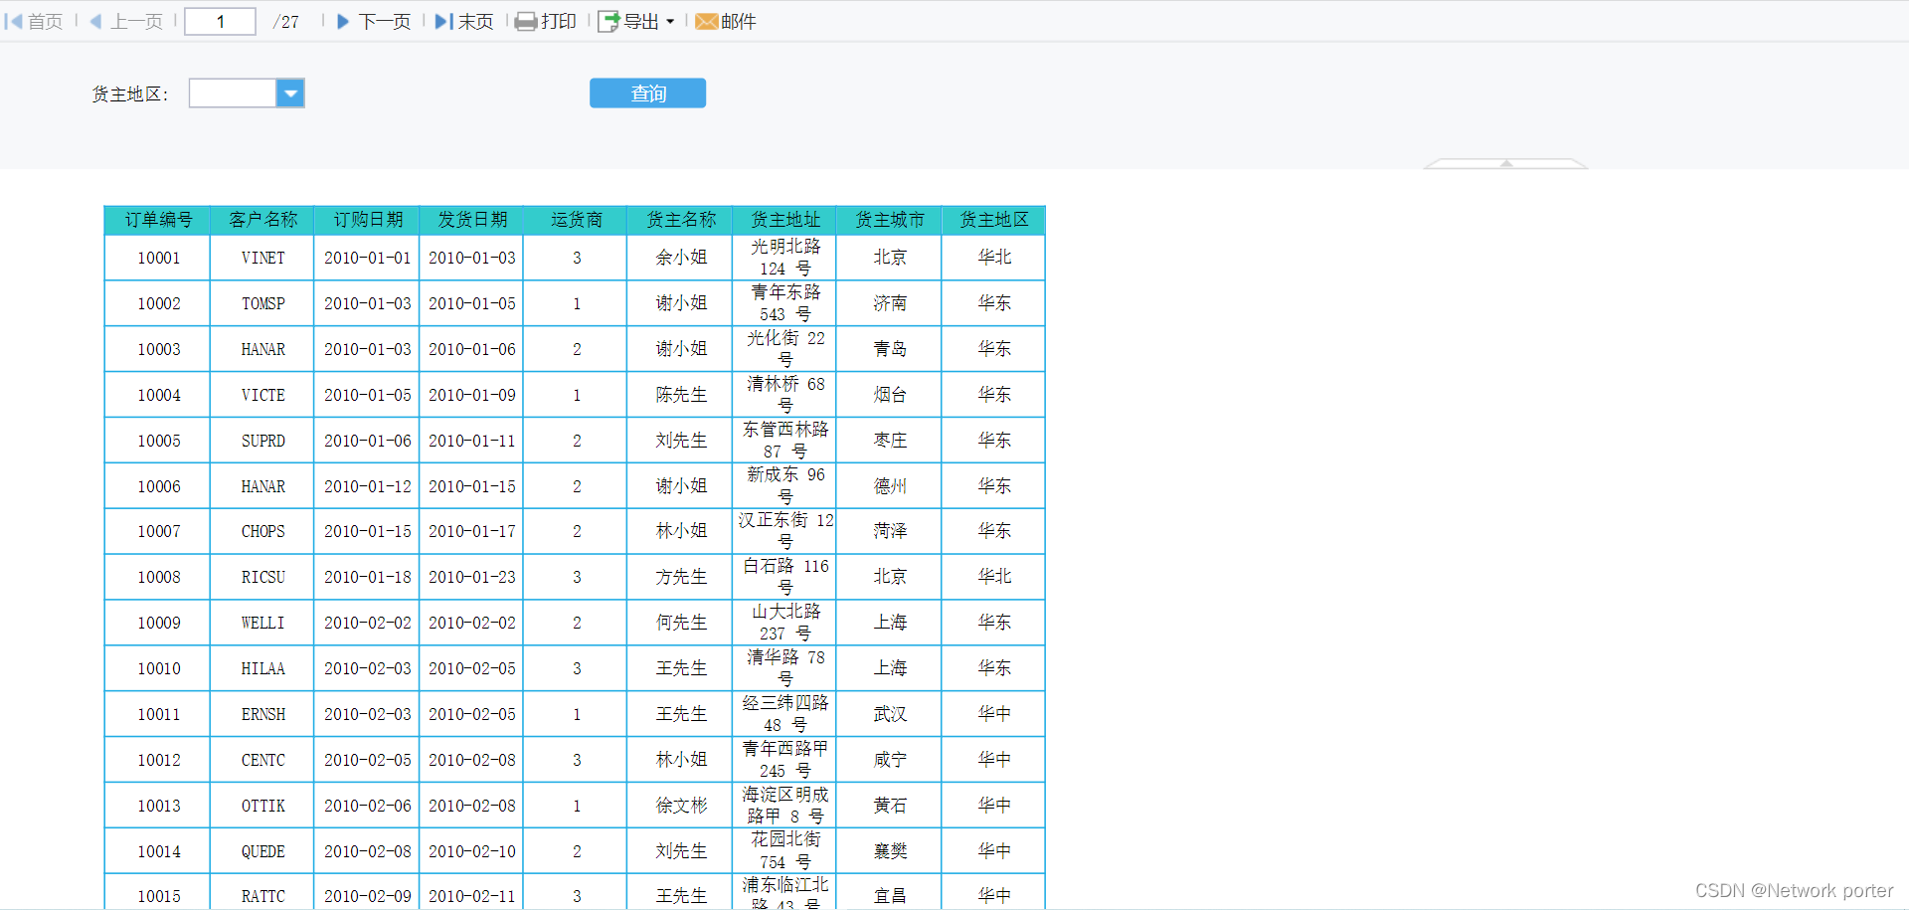Select city cell 德州

pos(890,486)
